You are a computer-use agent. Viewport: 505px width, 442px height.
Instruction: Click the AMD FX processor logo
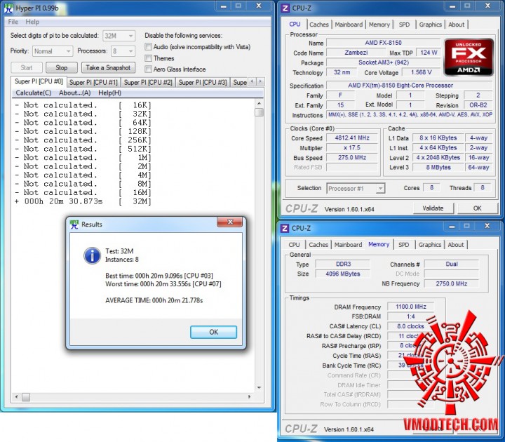click(x=469, y=57)
